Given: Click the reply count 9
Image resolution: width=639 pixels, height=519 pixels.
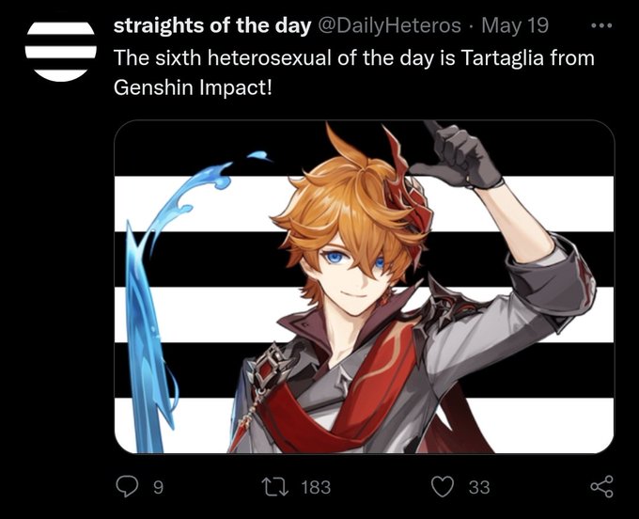Looking at the screenshot, I should pos(158,487).
